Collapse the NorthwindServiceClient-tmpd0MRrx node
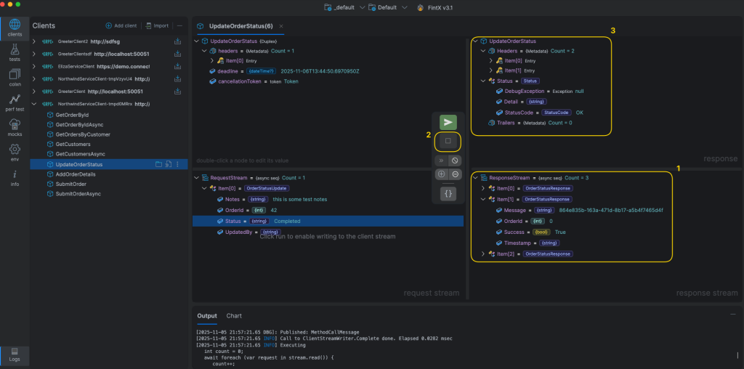 [34, 104]
